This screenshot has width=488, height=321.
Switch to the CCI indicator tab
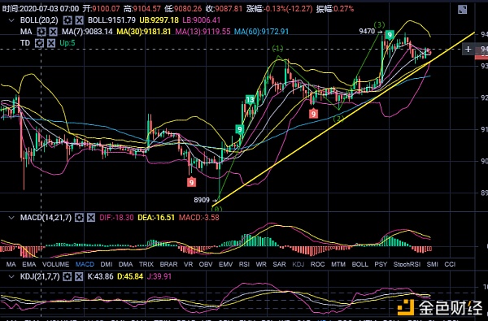[x=450, y=264]
